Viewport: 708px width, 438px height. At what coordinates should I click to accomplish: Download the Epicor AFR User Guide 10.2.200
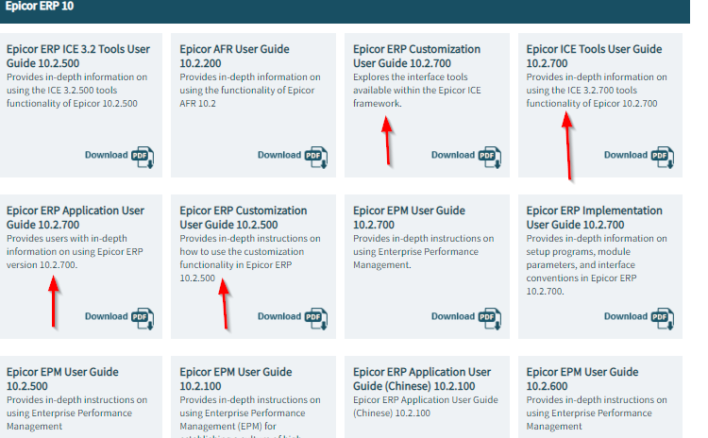(x=279, y=155)
